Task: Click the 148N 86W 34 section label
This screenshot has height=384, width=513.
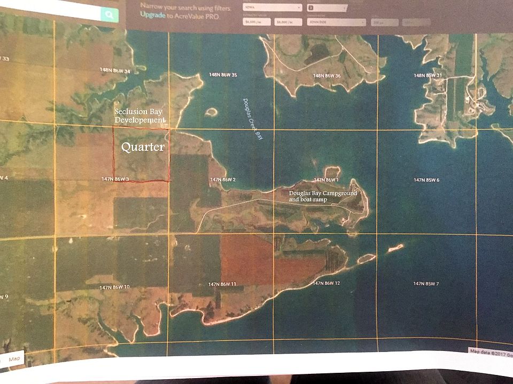Action: (115, 70)
